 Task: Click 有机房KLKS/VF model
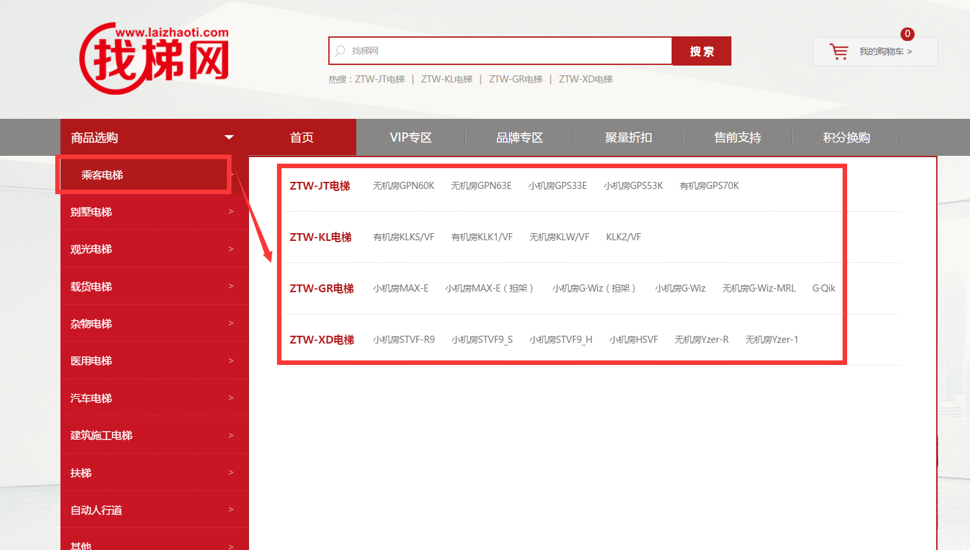tap(404, 237)
